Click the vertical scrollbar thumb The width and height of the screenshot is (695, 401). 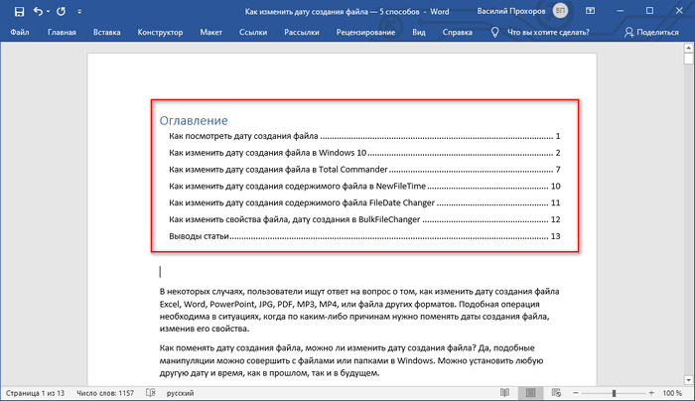pyautogui.click(x=688, y=59)
